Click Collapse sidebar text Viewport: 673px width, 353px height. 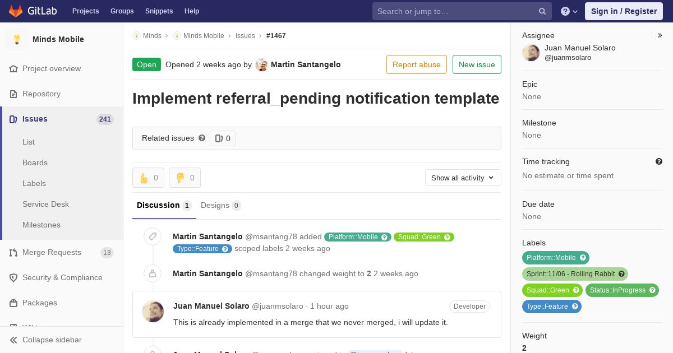52,340
